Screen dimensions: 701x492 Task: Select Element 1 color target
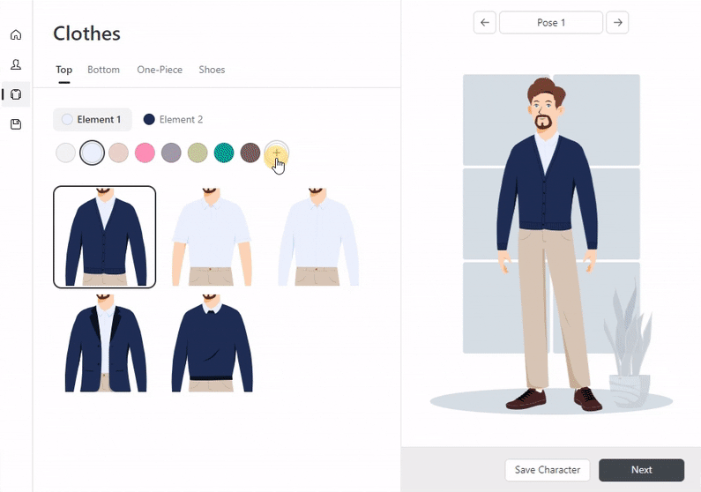coord(93,120)
